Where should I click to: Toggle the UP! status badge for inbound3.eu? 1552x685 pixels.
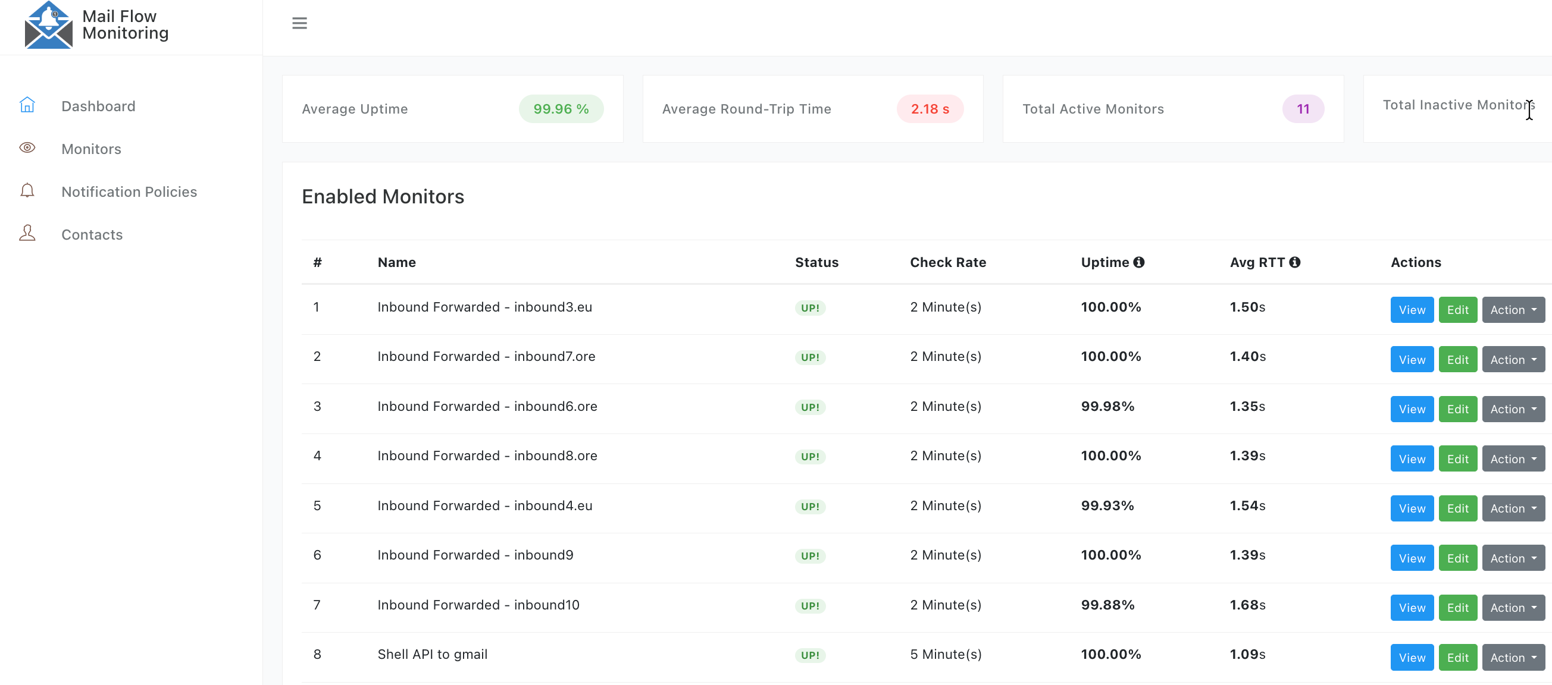coord(810,307)
